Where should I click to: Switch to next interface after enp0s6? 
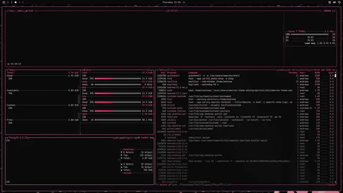tap(151, 138)
